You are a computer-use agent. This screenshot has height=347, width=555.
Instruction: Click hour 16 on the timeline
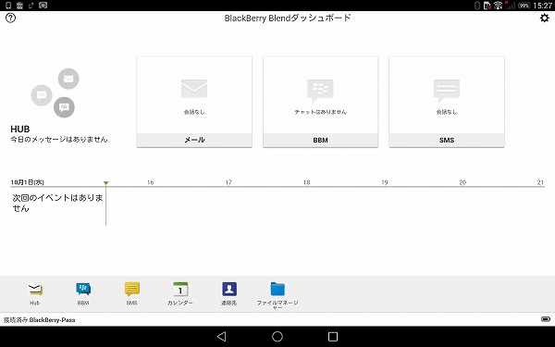point(151,182)
